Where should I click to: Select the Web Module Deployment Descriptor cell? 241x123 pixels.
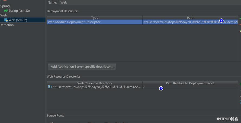point(95,22)
